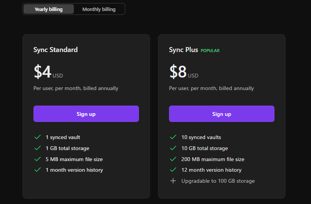311x204 pixels.
Task: Sign up for Sync Plus
Action: click(x=222, y=114)
